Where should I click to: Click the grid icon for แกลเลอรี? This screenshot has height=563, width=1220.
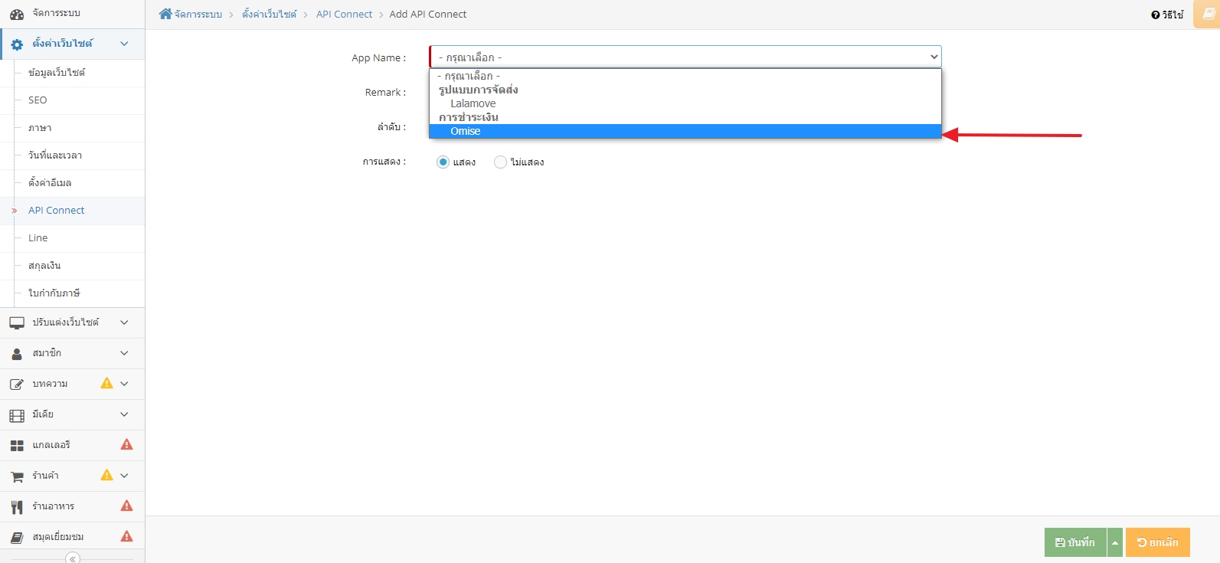click(17, 446)
